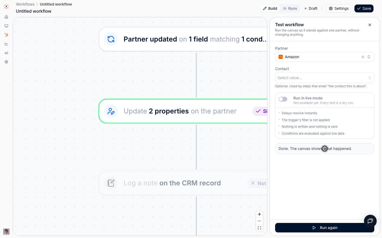The width and height of the screenshot is (382, 238).
Task: Click 'Delays resolve instantly' text
Action: click(x=299, y=113)
